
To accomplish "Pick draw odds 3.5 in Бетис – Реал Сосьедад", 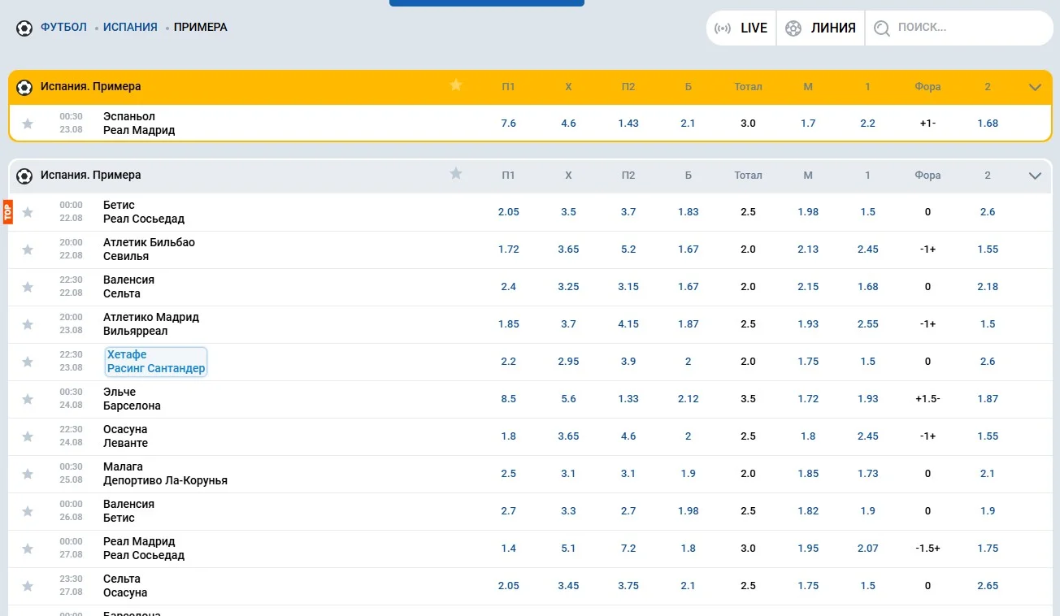I will pyautogui.click(x=568, y=212).
